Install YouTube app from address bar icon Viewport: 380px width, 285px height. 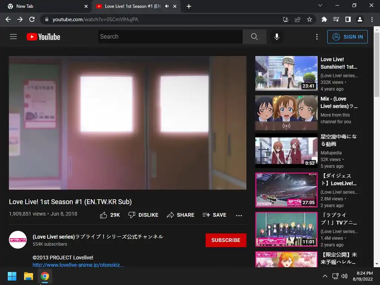tap(285, 19)
